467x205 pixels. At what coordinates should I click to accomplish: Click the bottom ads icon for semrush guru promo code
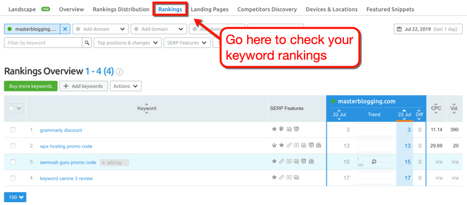coord(311,161)
